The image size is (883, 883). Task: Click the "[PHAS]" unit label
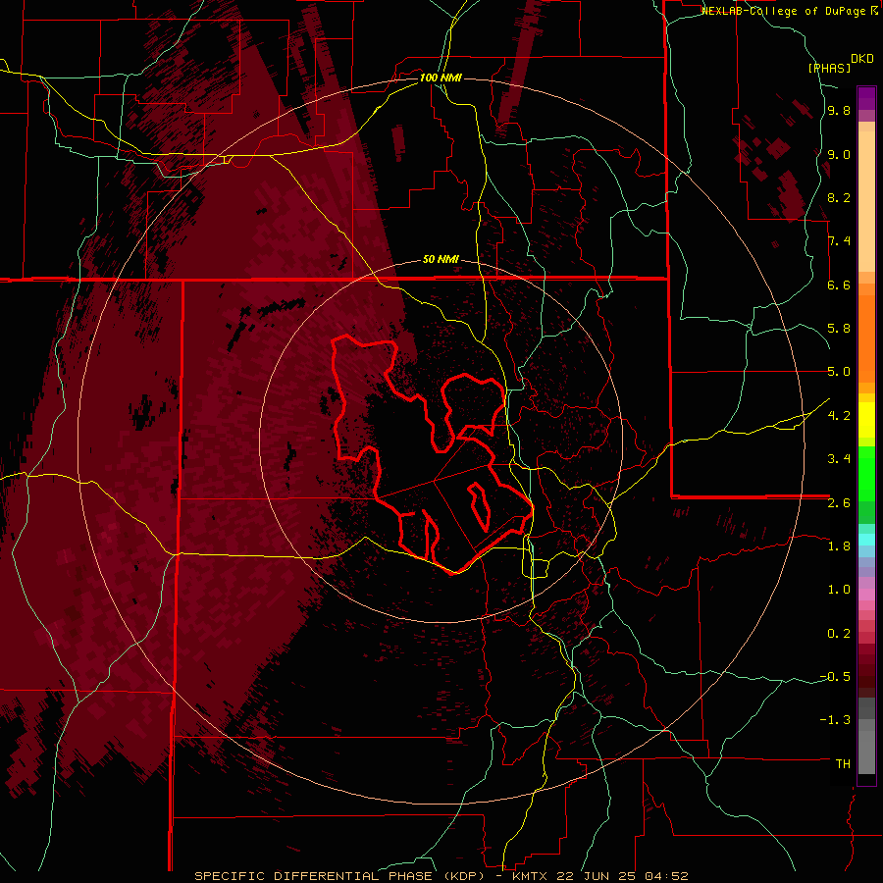[x=829, y=68]
